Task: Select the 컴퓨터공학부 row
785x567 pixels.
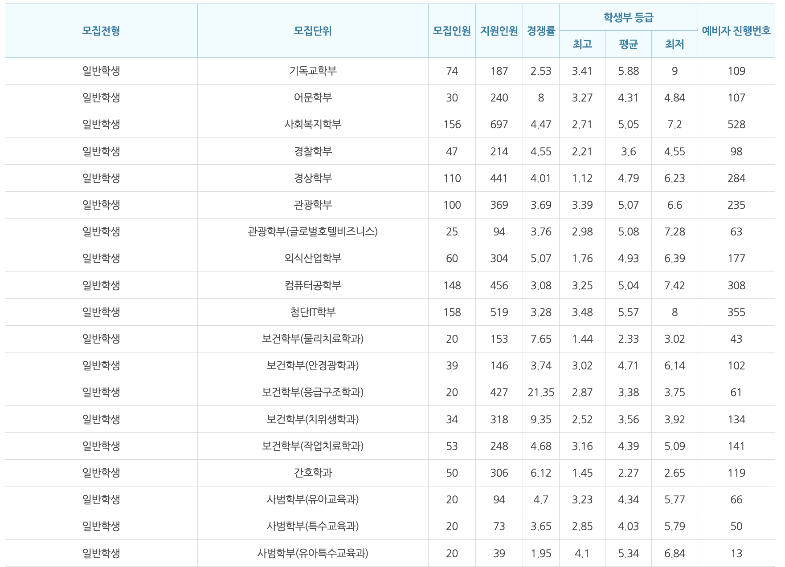Action: pos(312,285)
